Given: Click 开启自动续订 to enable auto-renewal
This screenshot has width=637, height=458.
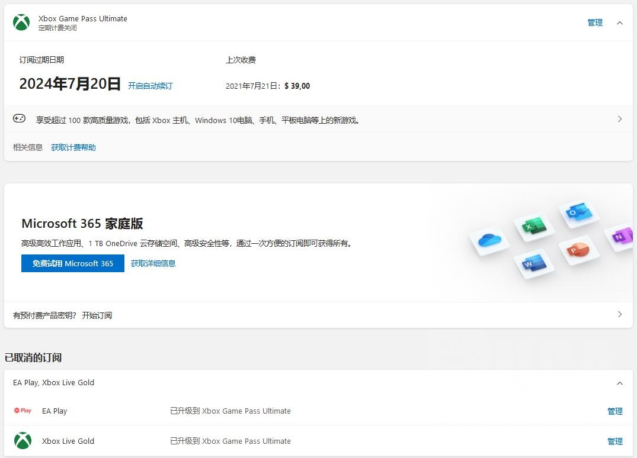Looking at the screenshot, I should 150,85.
